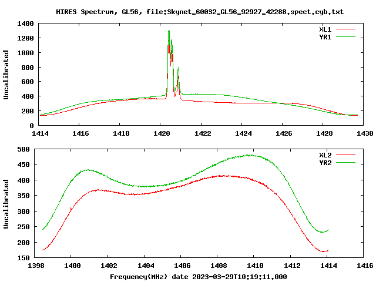Click the 1426 x-axis tick label
Image resolution: width=376 pixels, height=282 pixels.
pos(284,133)
